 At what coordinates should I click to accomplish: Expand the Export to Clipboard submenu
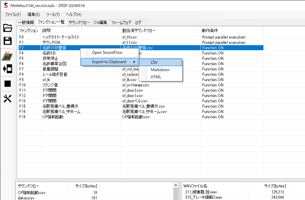coord(109,62)
